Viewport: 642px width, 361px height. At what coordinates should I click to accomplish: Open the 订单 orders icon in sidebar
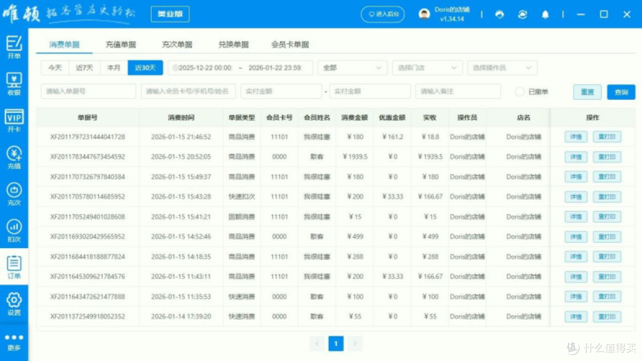pyautogui.click(x=14, y=267)
